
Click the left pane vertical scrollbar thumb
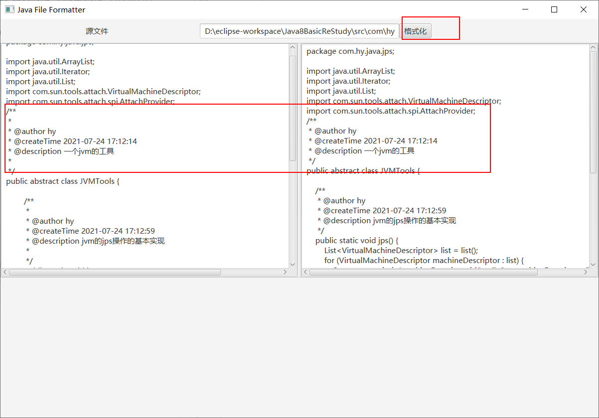coord(293,108)
